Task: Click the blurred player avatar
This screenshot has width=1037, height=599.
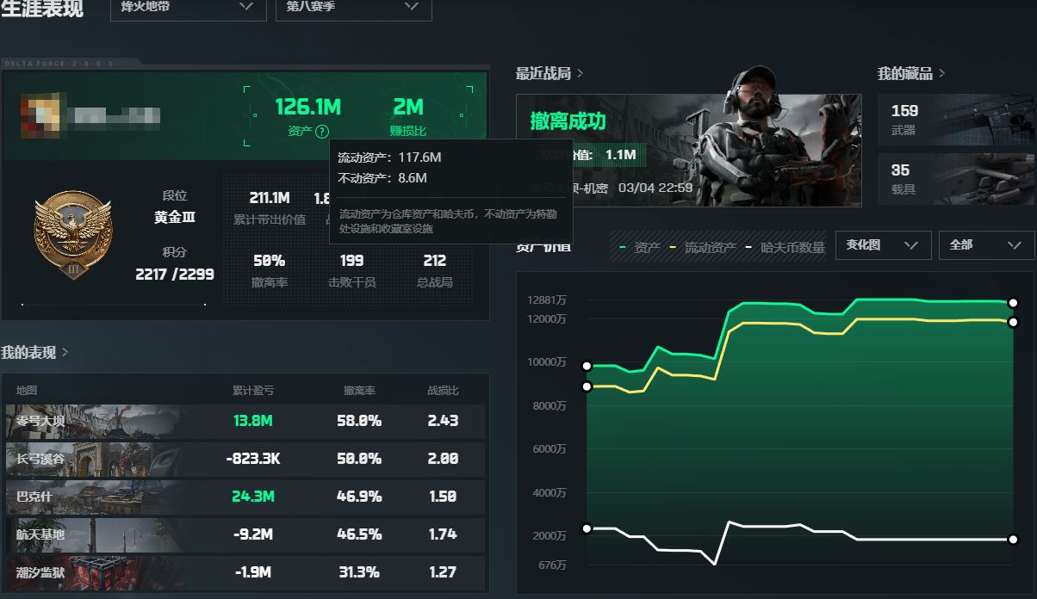Action: click(x=39, y=118)
